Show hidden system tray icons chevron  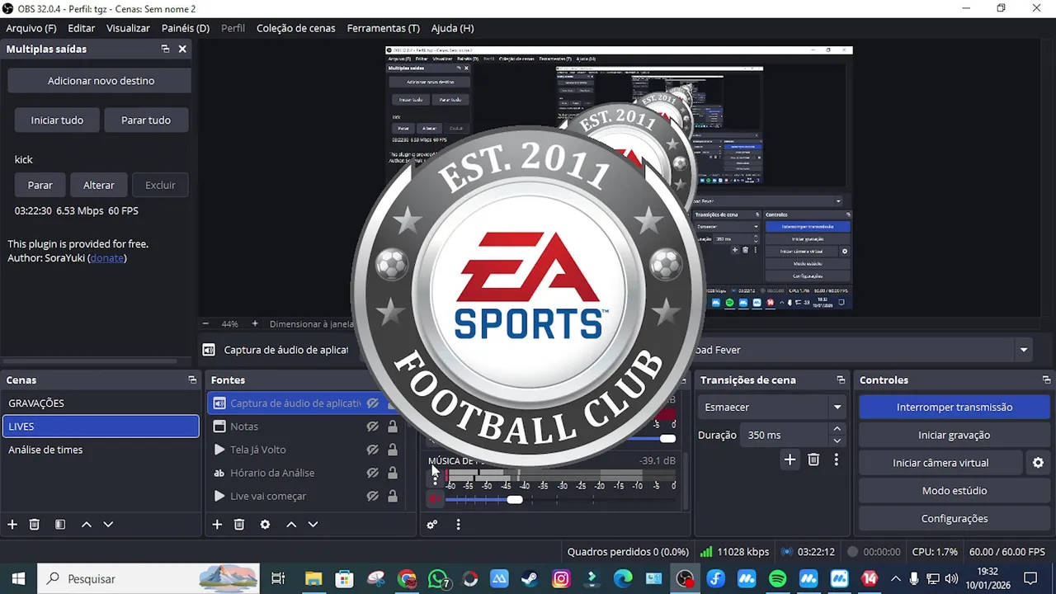click(x=895, y=579)
